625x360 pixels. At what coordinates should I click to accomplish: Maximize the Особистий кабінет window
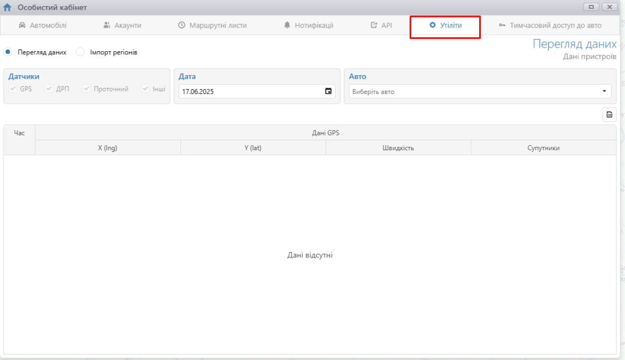[591, 7]
